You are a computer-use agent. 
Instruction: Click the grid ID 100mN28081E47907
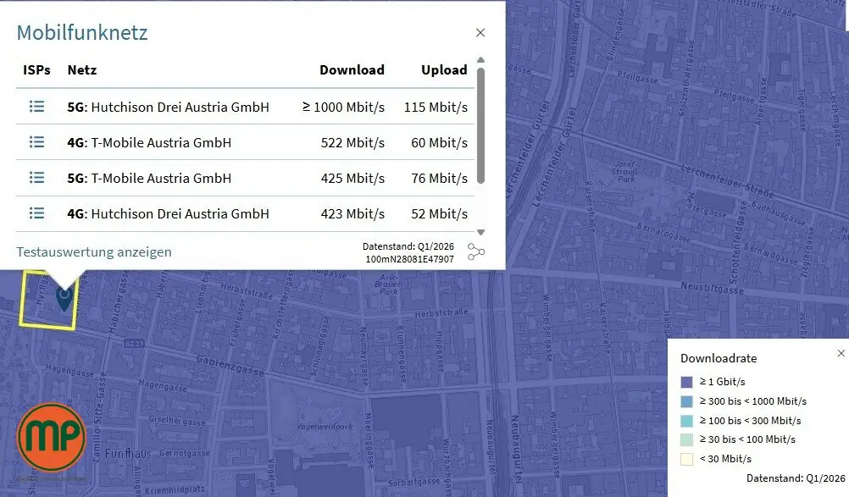(410, 259)
